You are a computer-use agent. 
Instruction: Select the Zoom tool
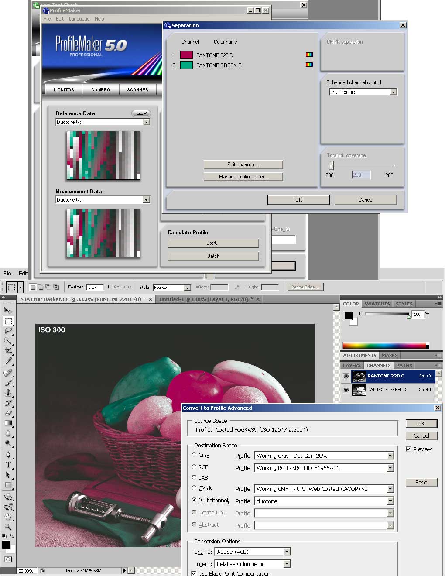(8, 527)
